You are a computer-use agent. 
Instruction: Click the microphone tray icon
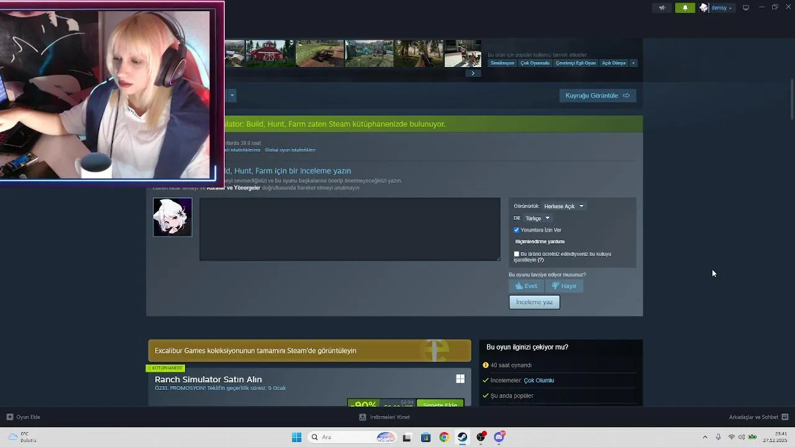point(718,437)
